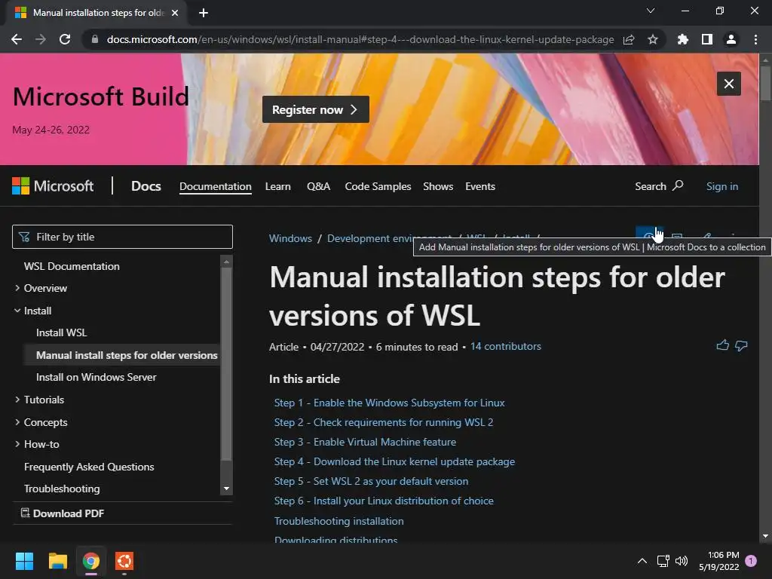Screen dimensions: 772x579
Task: Jump to Step 1 - Enable the Windows Subsystem
Action: tap(390, 403)
